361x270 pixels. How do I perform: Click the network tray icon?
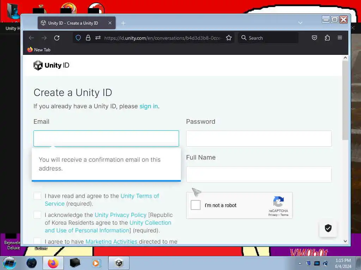[317, 263]
